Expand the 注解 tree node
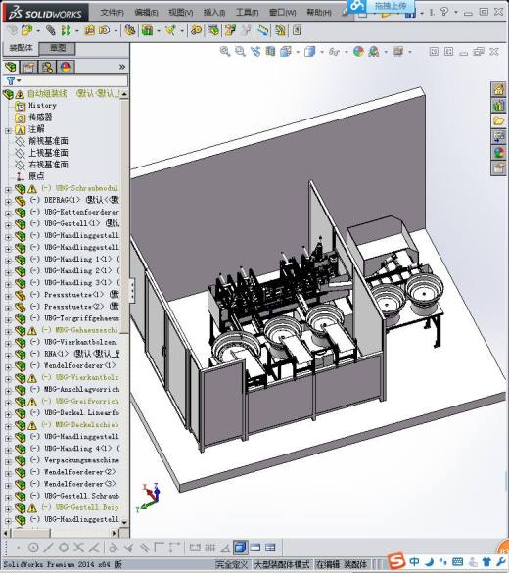 pos(8,130)
